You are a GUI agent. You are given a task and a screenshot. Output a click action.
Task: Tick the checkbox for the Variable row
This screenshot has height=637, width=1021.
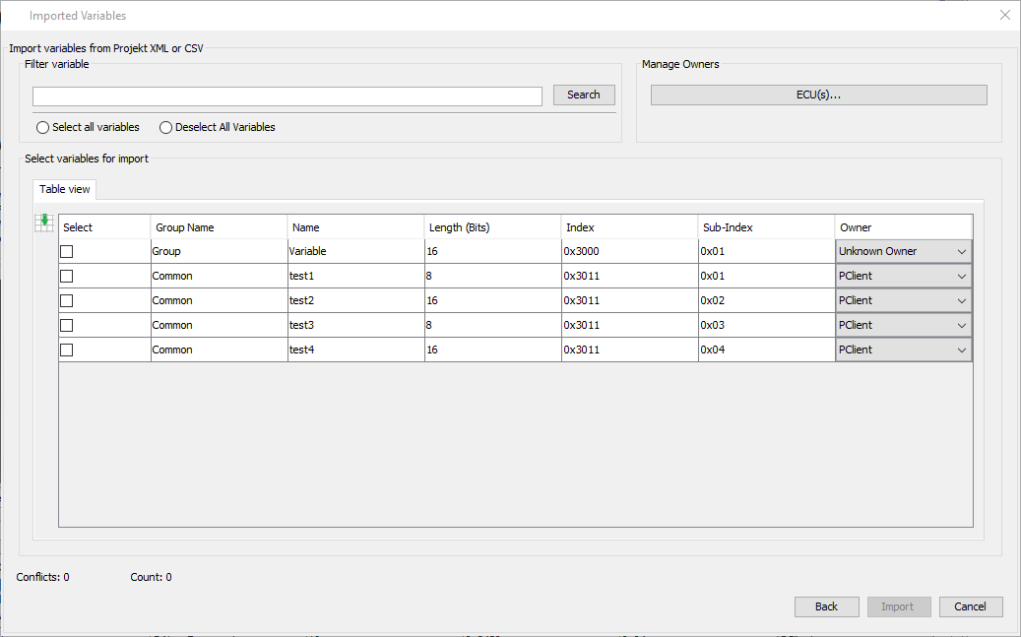(x=66, y=251)
